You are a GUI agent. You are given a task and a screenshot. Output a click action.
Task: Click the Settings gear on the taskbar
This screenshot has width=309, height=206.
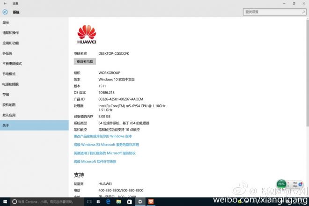140,201
